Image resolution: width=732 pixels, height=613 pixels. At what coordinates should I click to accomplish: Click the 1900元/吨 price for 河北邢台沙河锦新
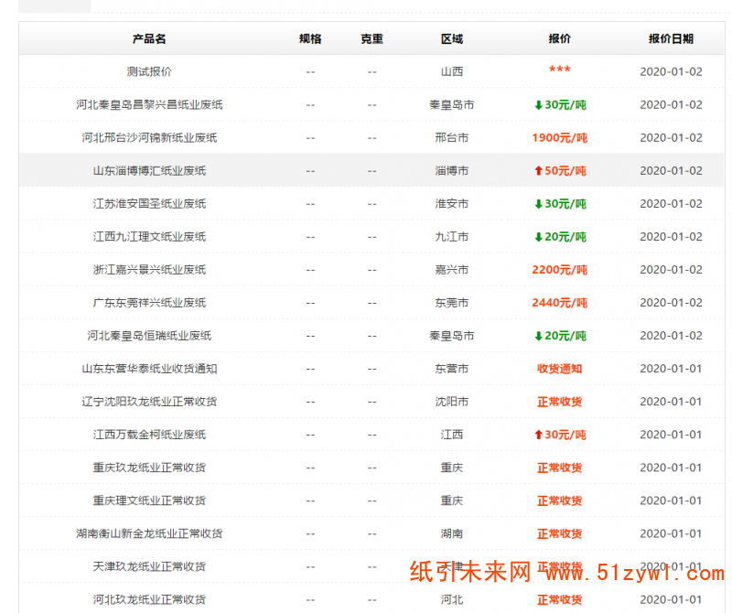pyautogui.click(x=560, y=137)
